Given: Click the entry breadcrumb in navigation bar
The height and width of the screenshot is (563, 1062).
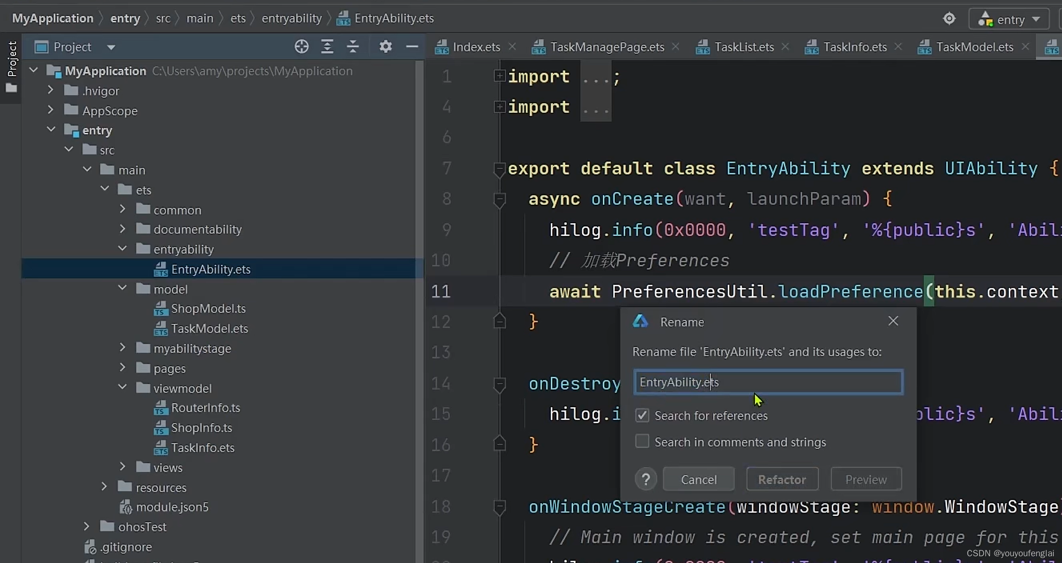Looking at the screenshot, I should coord(125,18).
